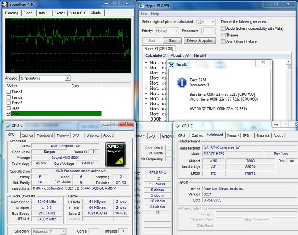Image resolution: width=298 pixels, height=235 pixels.
Task: Click the blue info icon in Results dialog
Action: point(182,83)
